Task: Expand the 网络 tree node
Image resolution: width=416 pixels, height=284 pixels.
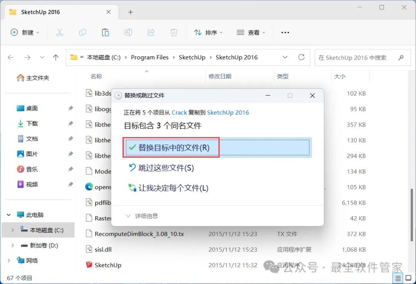Action: pyautogui.click(x=9, y=260)
